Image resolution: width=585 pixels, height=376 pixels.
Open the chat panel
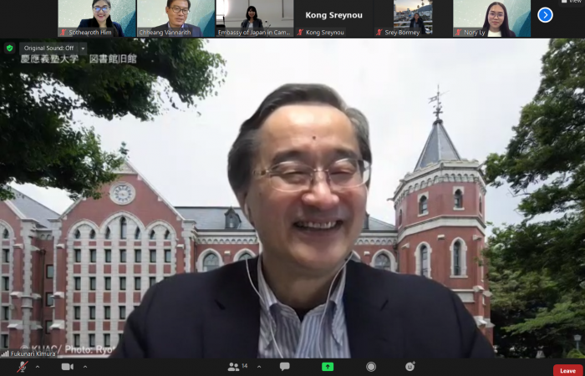point(285,367)
